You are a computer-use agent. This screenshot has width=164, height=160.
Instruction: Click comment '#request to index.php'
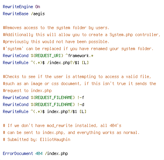pos(27,90)
